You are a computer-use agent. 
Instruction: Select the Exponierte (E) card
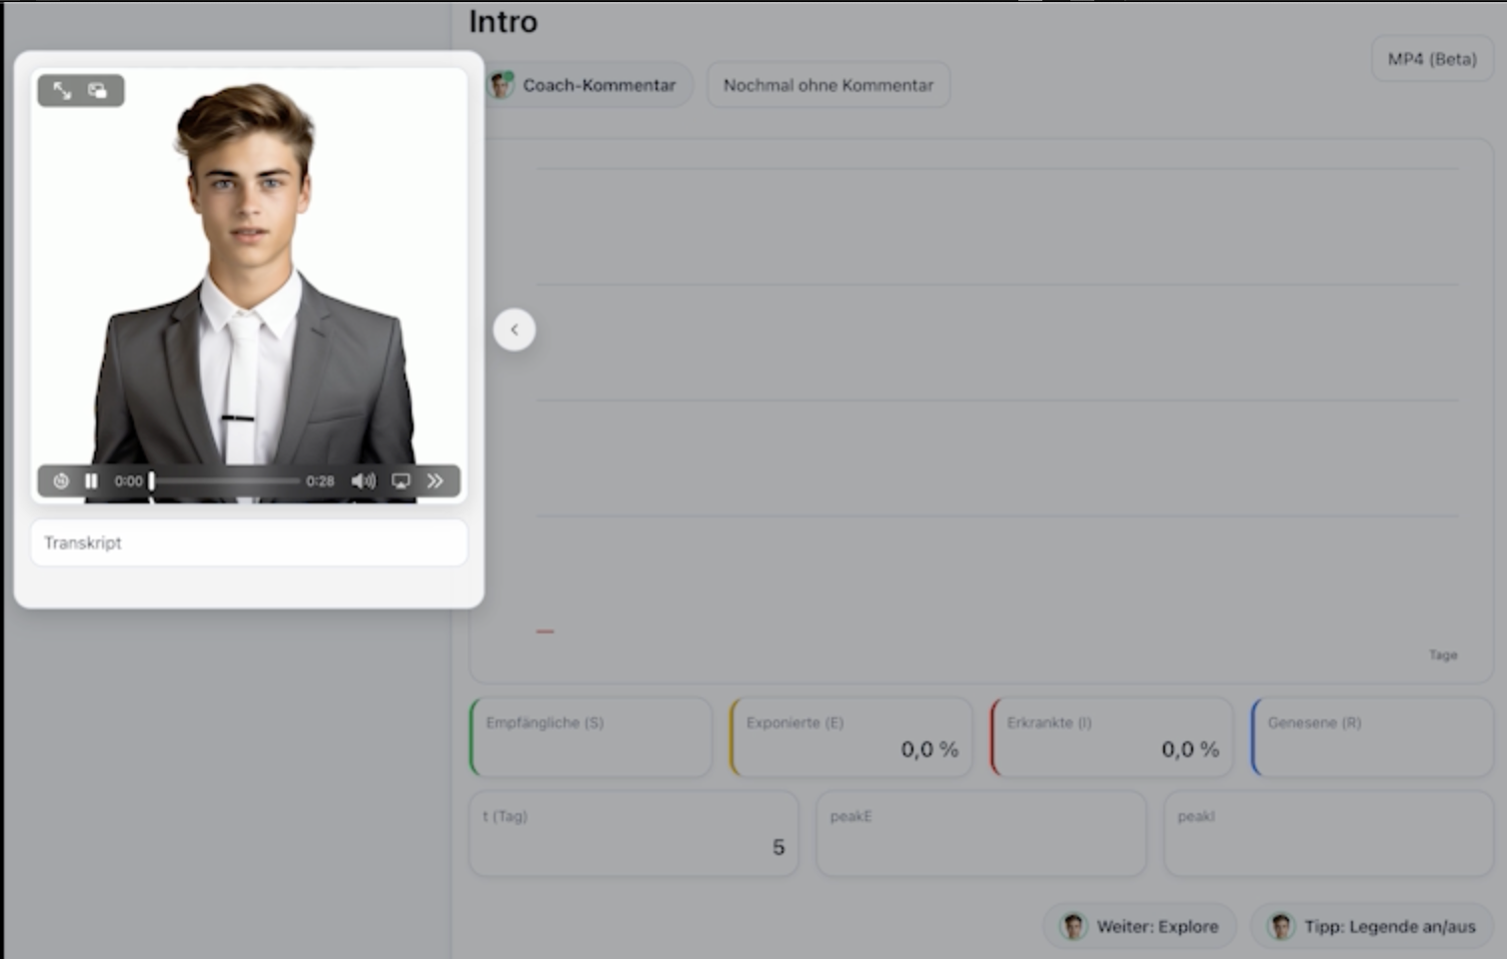pos(850,737)
